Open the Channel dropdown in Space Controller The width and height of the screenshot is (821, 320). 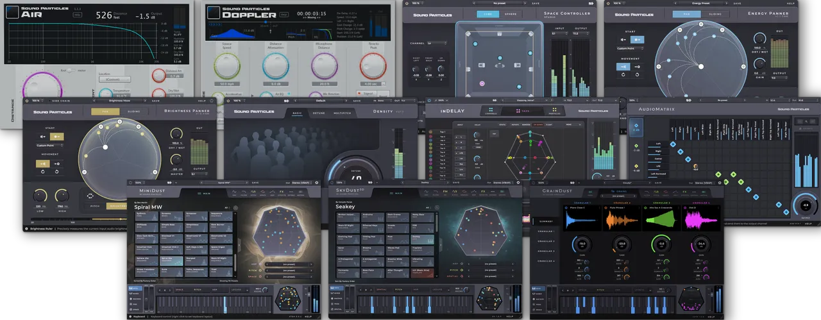[x=439, y=43]
